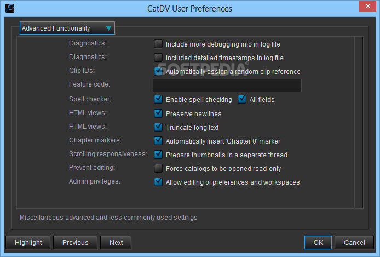
Task: Close the CatDV User Preferences window
Action: coord(367,7)
